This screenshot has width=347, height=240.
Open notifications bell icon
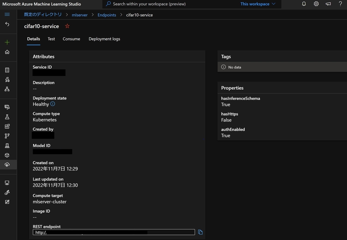[x=304, y=4]
